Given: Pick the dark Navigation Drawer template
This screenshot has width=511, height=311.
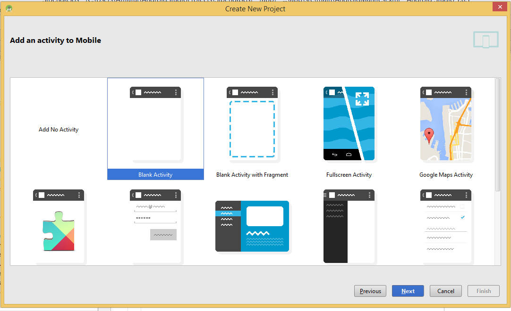Looking at the screenshot, I should (x=349, y=226).
